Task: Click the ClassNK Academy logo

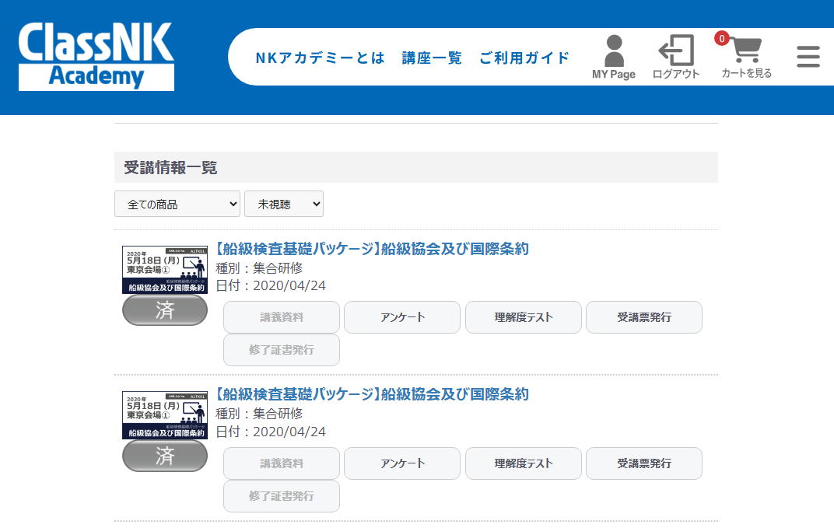Action: tap(96, 56)
